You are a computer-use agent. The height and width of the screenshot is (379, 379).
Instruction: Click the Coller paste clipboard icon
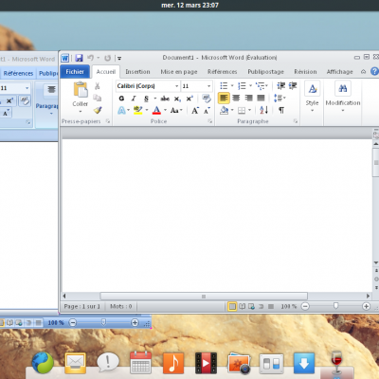81,89
